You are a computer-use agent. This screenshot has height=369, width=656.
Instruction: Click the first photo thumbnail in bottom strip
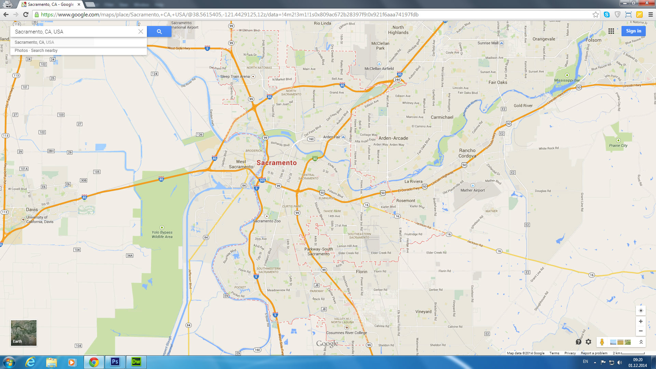tap(613, 342)
